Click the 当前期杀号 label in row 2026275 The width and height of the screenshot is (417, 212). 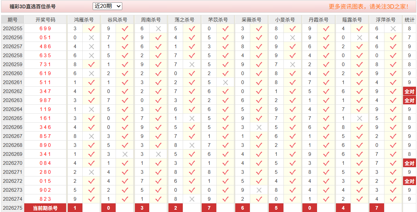pyautogui.click(x=45, y=208)
